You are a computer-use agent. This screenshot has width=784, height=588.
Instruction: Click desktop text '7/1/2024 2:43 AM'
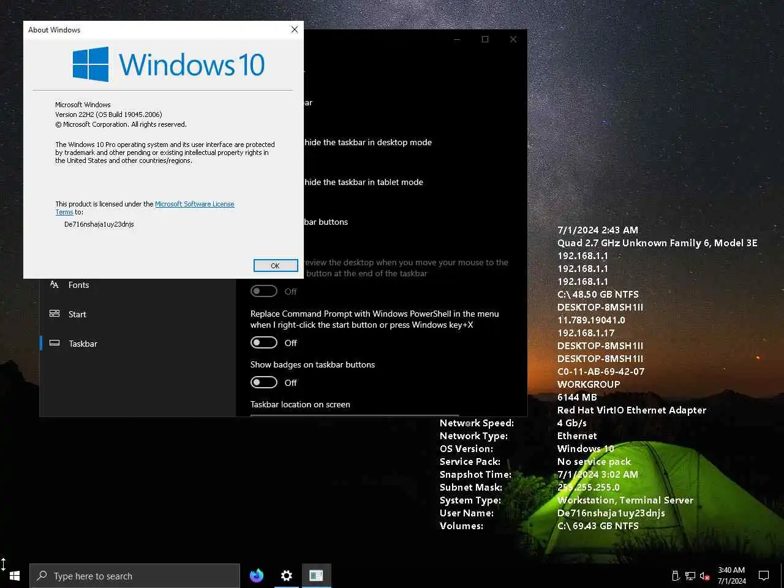click(x=598, y=230)
